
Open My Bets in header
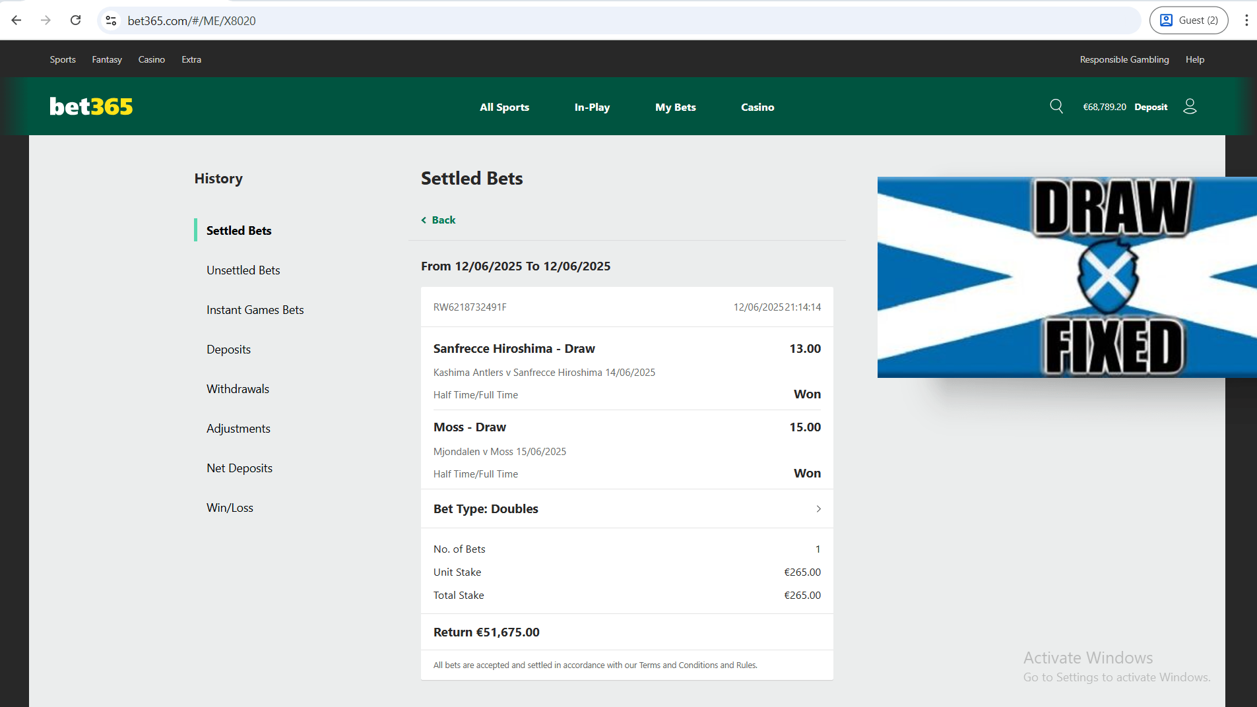(x=676, y=107)
